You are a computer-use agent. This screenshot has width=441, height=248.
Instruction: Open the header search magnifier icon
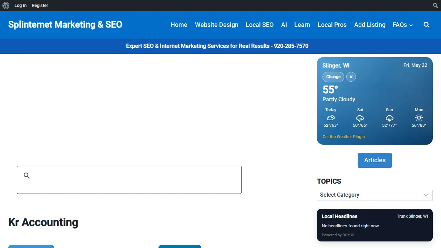427,25
